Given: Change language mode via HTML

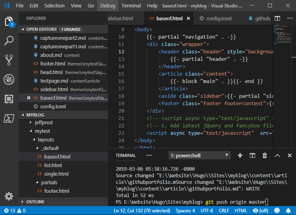Looking at the screenshot, I should click(x=241, y=210).
